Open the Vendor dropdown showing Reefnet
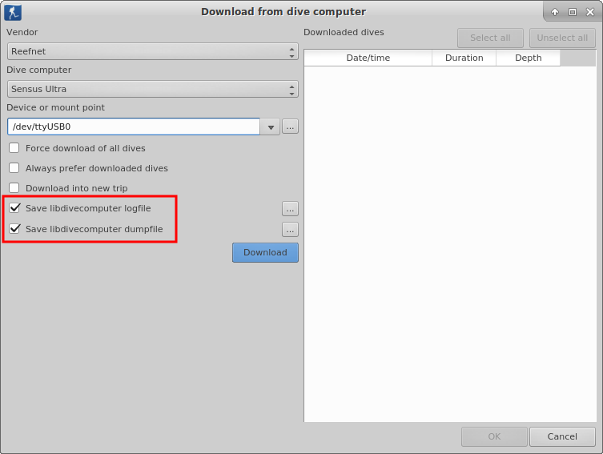Screen dimensions: 603x454 152,51
